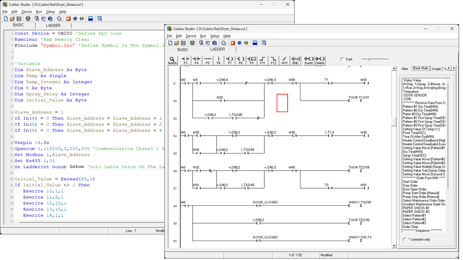Open the Alias tab in side panel

tap(405, 69)
